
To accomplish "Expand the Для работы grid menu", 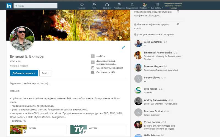I will point(157,6).
